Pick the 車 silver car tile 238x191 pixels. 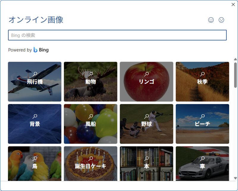pyautogui.click(x=202, y=164)
